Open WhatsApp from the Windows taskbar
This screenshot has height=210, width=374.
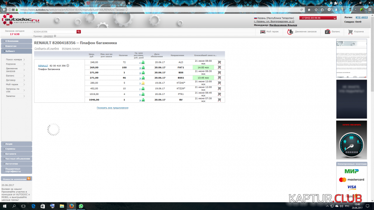pyautogui.click(x=81, y=206)
